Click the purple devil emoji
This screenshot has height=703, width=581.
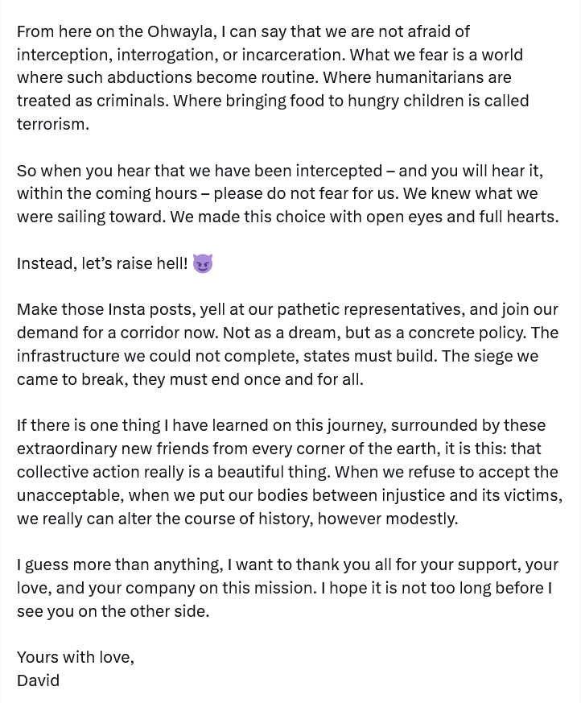(x=202, y=263)
